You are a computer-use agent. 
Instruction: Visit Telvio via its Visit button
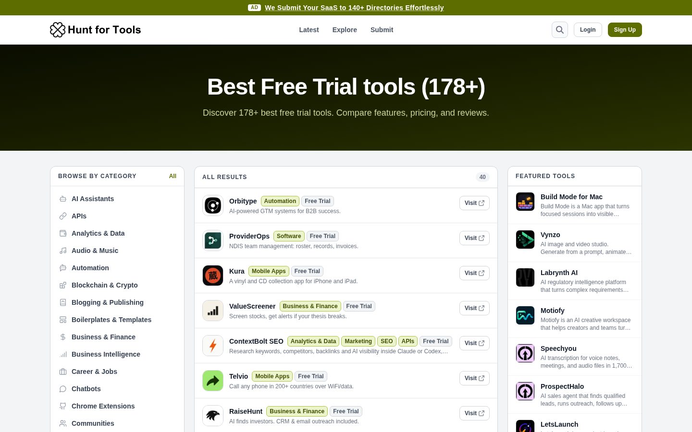tap(474, 378)
